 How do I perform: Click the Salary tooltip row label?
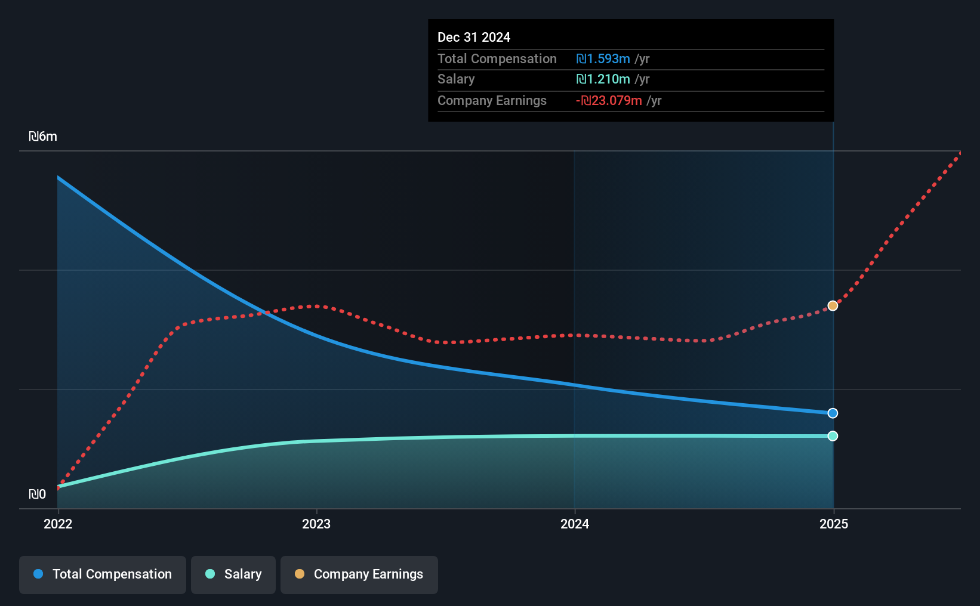coord(456,79)
